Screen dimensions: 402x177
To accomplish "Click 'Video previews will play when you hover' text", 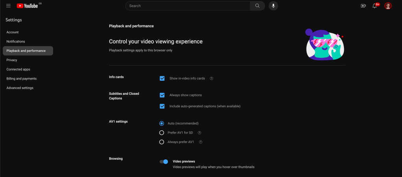I will click(x=213, y=167).
